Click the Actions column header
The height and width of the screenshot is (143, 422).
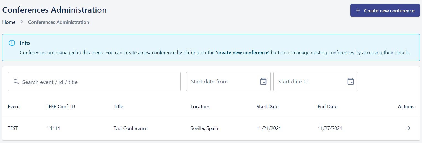tap(406, 107)
